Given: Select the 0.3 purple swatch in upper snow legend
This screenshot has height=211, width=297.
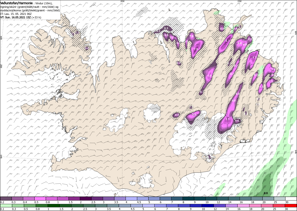Looking at the screenshot, I should point(17,198).
